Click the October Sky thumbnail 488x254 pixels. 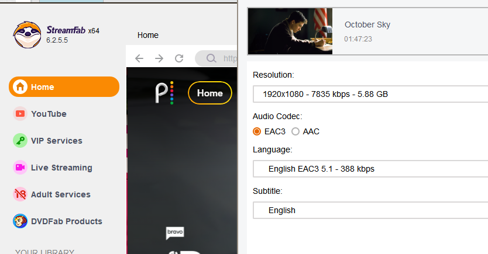[290, 32]
